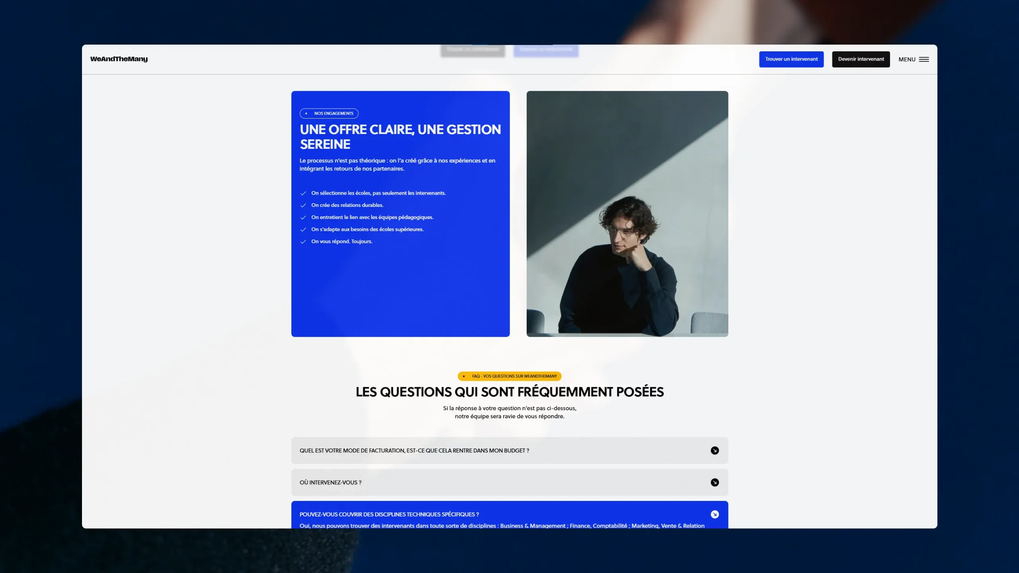Click the checkmark beside On s'adapte aux besoins
Screen dimensions: 1019x573
(x=303, y=230)
